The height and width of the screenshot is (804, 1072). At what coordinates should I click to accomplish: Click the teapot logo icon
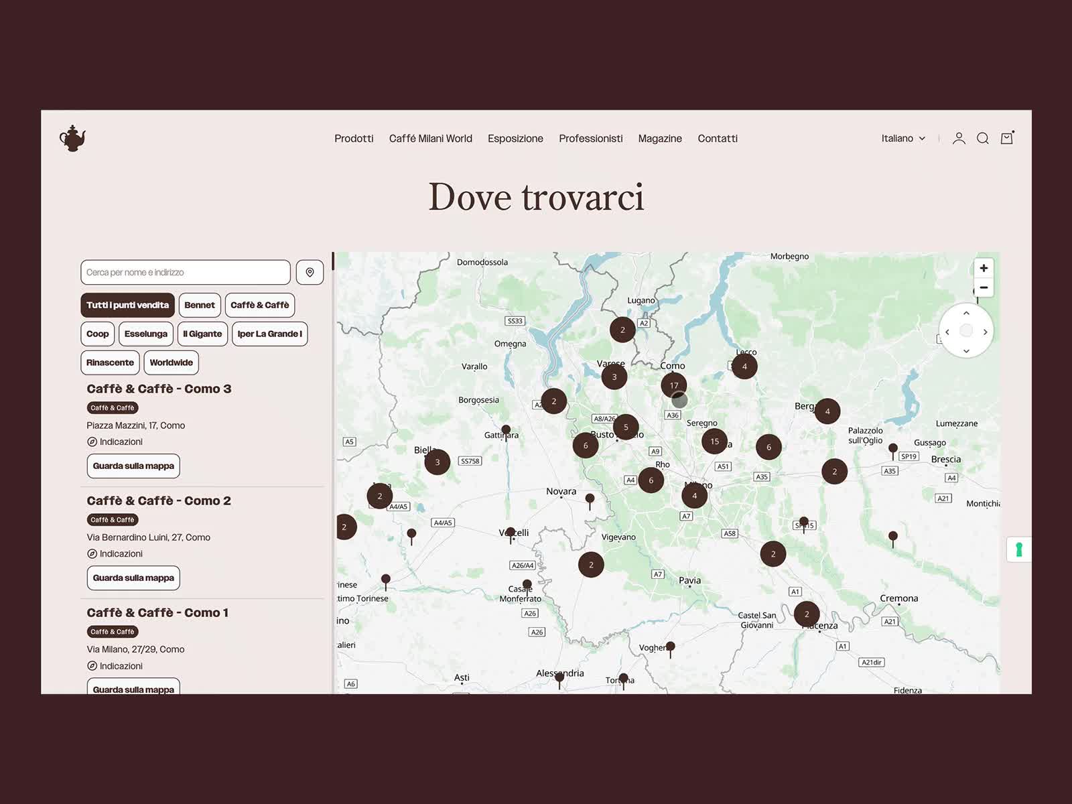click(72, 139)
